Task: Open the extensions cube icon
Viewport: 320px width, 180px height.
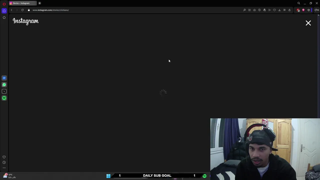Action: (x=309, y=10)
